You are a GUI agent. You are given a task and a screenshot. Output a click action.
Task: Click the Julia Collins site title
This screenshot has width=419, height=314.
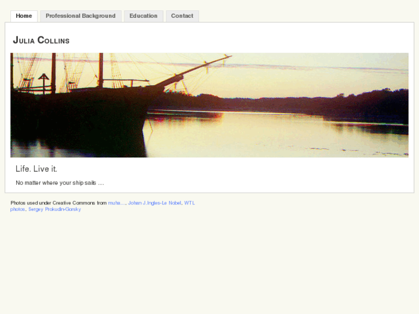point(41,40)
